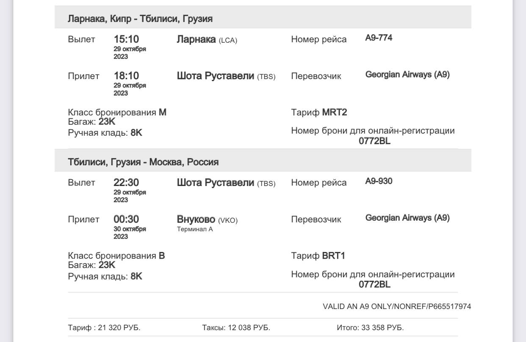The image size is (526, 342).
Task: Select the MRT2 fare code
Action: click(x=335, y=113)
